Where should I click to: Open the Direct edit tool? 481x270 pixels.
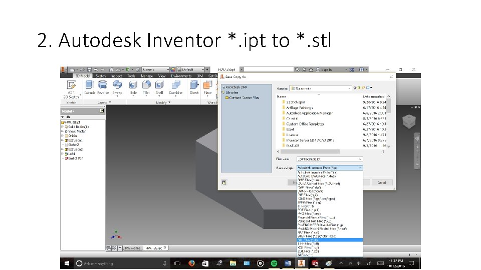tap(194, 87)
